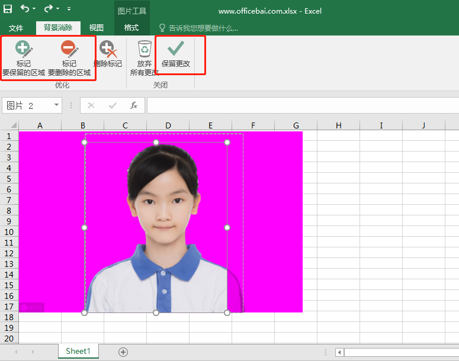Choose the 删除标记 tool

108,54
